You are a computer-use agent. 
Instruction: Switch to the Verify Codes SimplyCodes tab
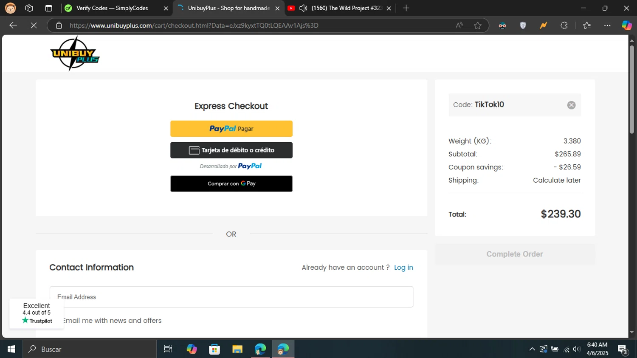pyautogui.click(x=117, y=8)
